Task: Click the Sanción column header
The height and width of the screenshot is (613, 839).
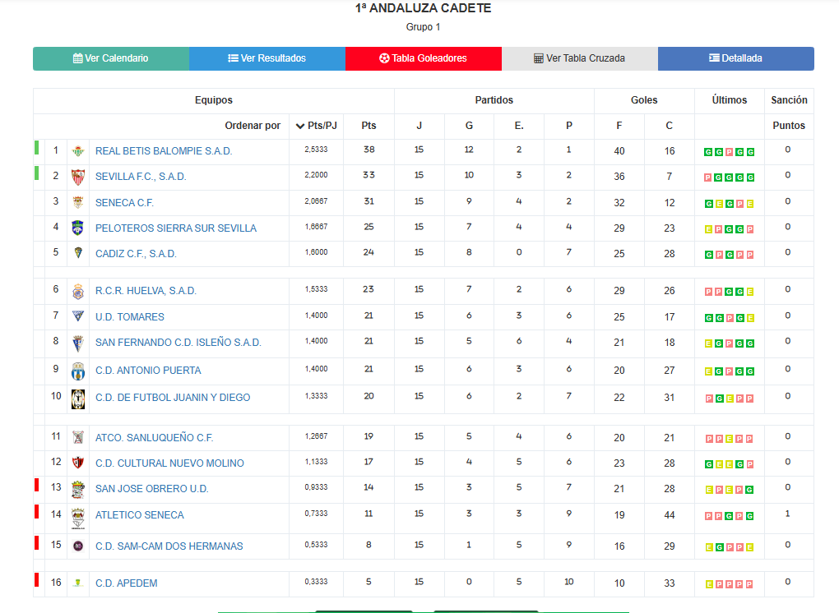Action: pos(790,100)
